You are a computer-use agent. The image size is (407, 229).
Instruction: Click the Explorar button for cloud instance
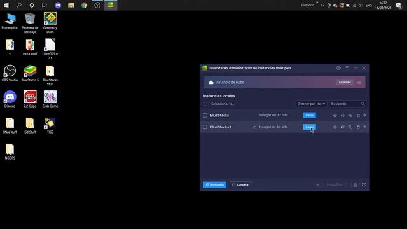point(345,82)
